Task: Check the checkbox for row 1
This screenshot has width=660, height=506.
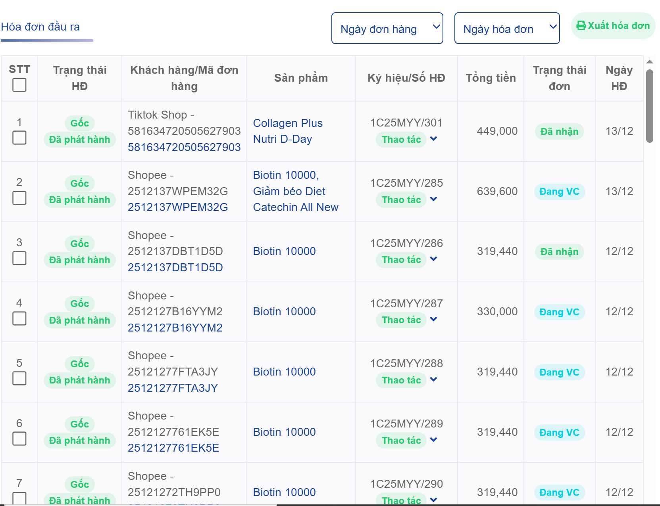Action: pos(19,138)
